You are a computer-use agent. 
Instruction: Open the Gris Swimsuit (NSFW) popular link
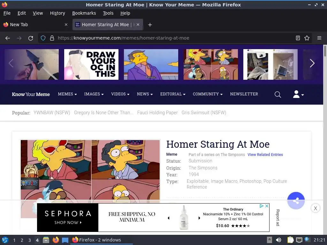tap(204, 113)
